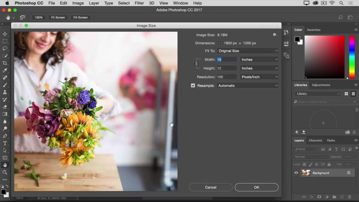This screenshot has width=359, height=202.
Task: Switch to the Channels tab
Action: 315,140
